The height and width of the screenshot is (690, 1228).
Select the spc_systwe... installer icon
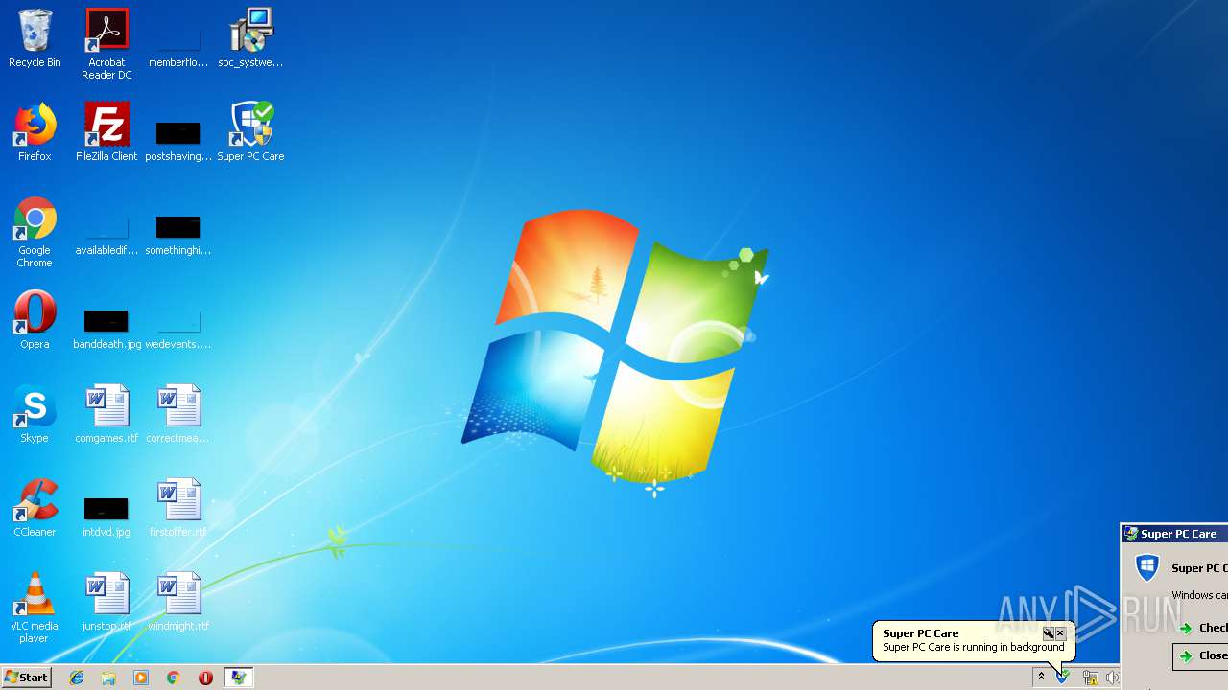250,39
